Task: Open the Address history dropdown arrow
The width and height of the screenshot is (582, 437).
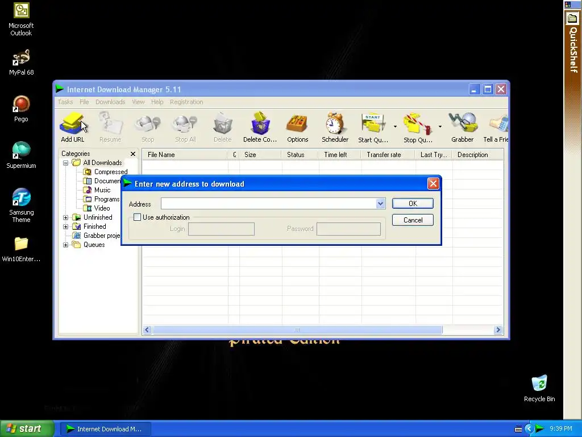Action: click(x=380, y=203)
